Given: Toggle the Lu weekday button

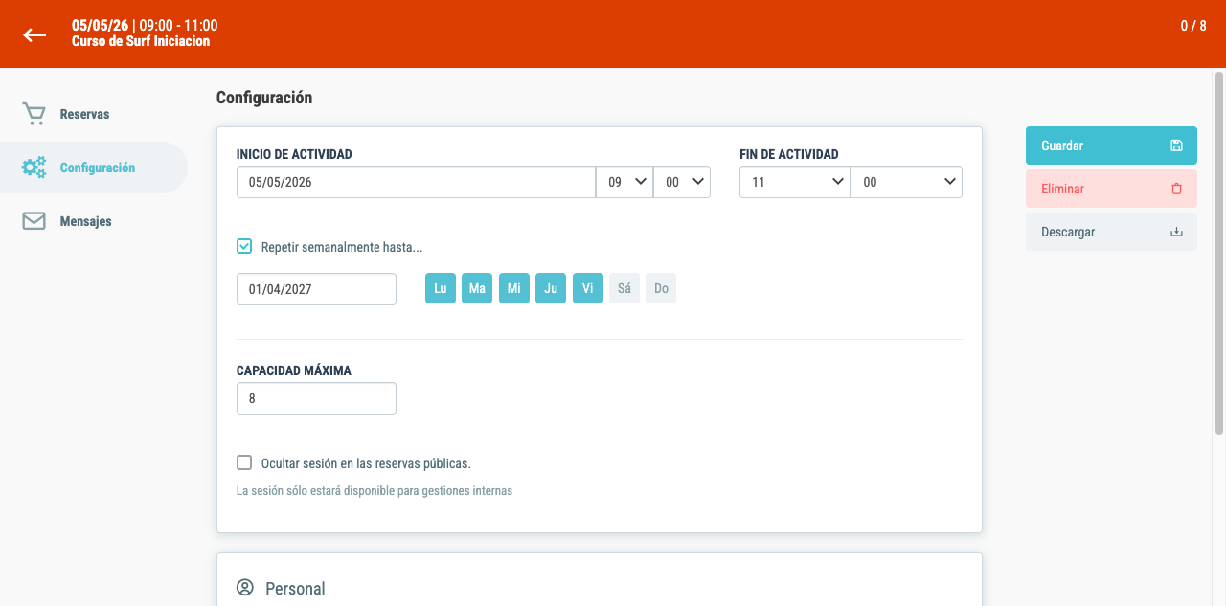Looking at the screenshot, I should click(441, 288).
